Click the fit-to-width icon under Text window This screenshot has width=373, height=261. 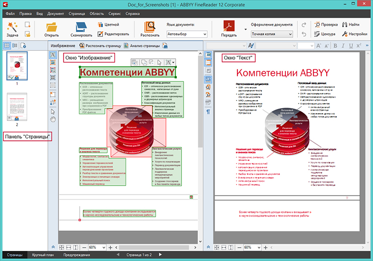tap(224, 247)
